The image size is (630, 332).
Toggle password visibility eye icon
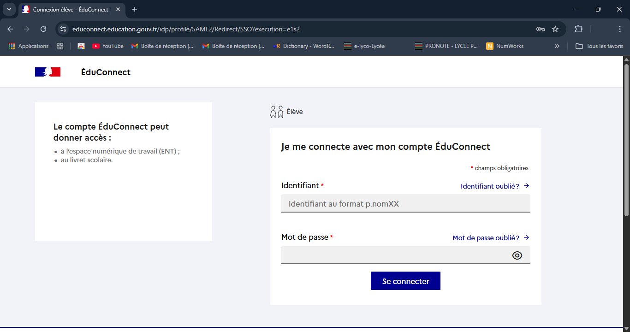[x=517, y=255]
